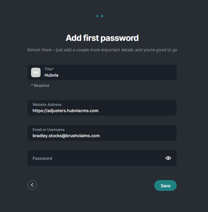
Task: Click the bradley.stocks email address text
Action: pos(66,136)
